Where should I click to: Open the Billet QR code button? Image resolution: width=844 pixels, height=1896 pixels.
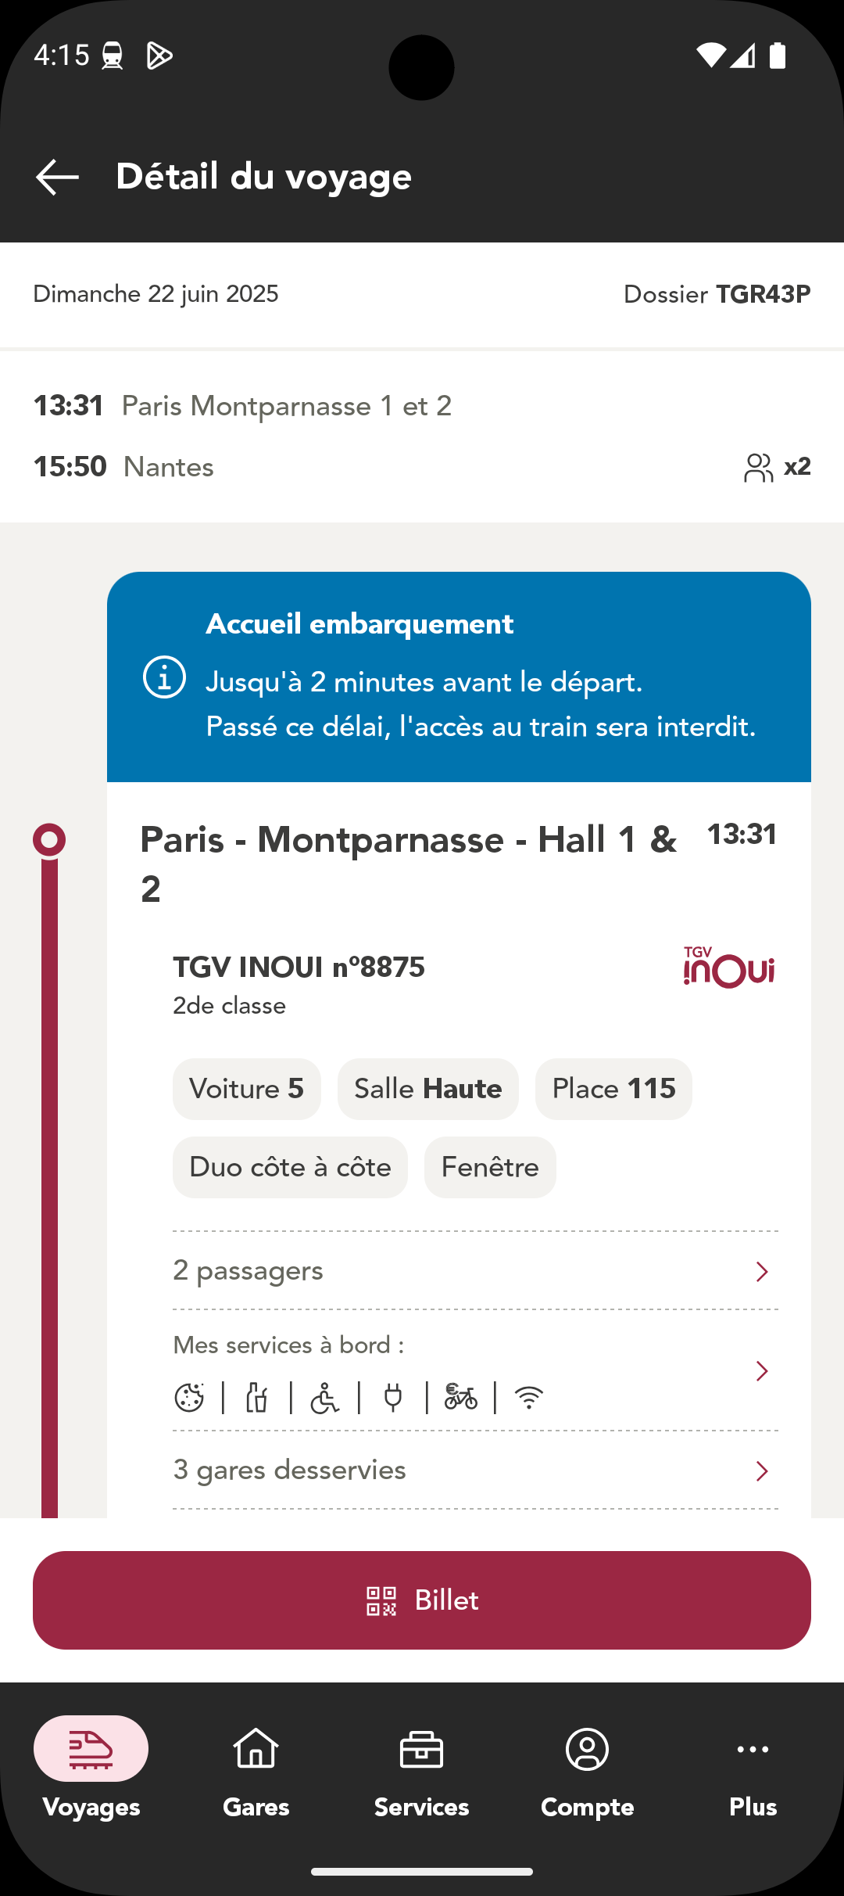tap(422, 1600)
